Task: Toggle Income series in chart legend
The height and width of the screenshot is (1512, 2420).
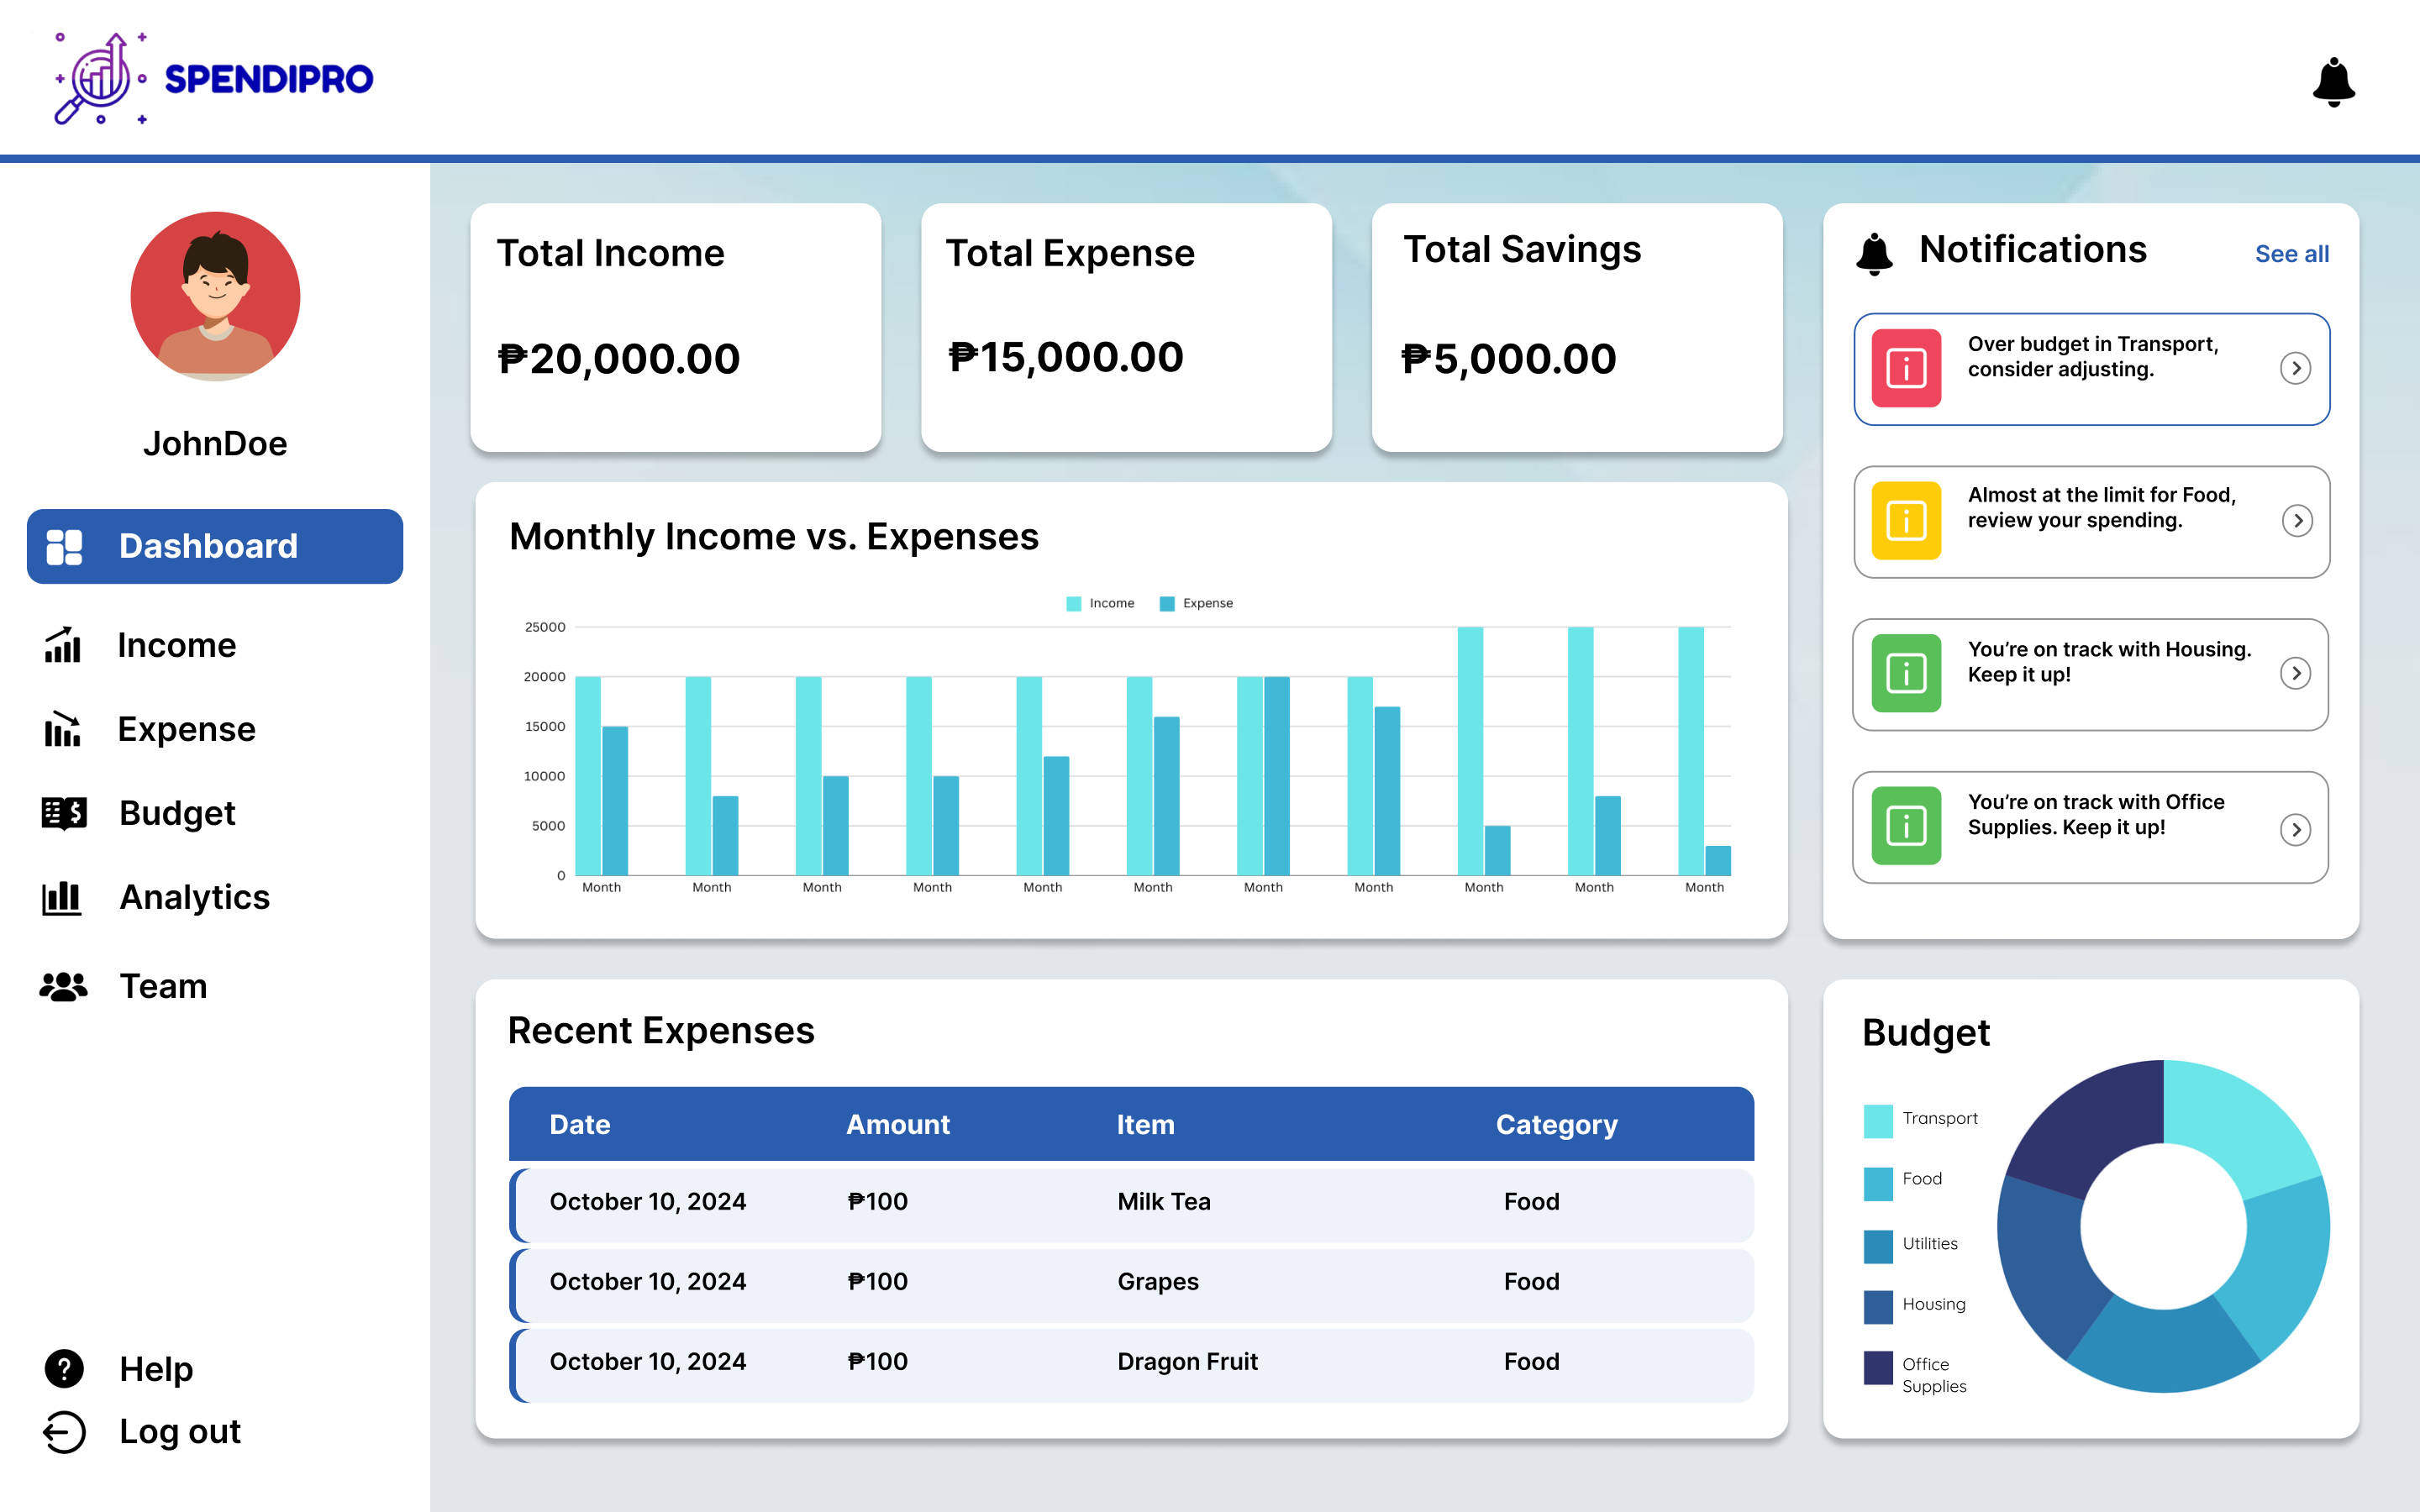Action: (x=1100, y=603)
